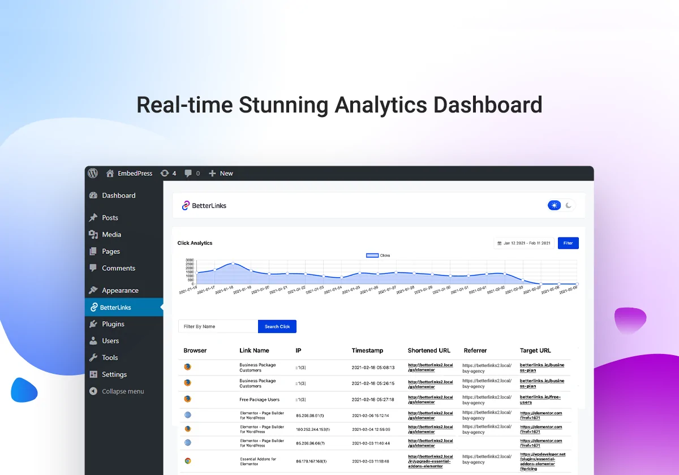679x475 pixels.
Task: Collapse the admin menu
Action: point(122,391)
